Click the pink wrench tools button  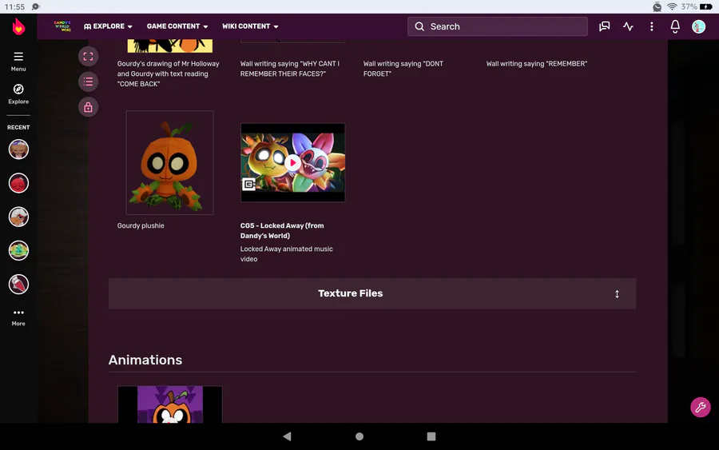[x=700, y=407]
